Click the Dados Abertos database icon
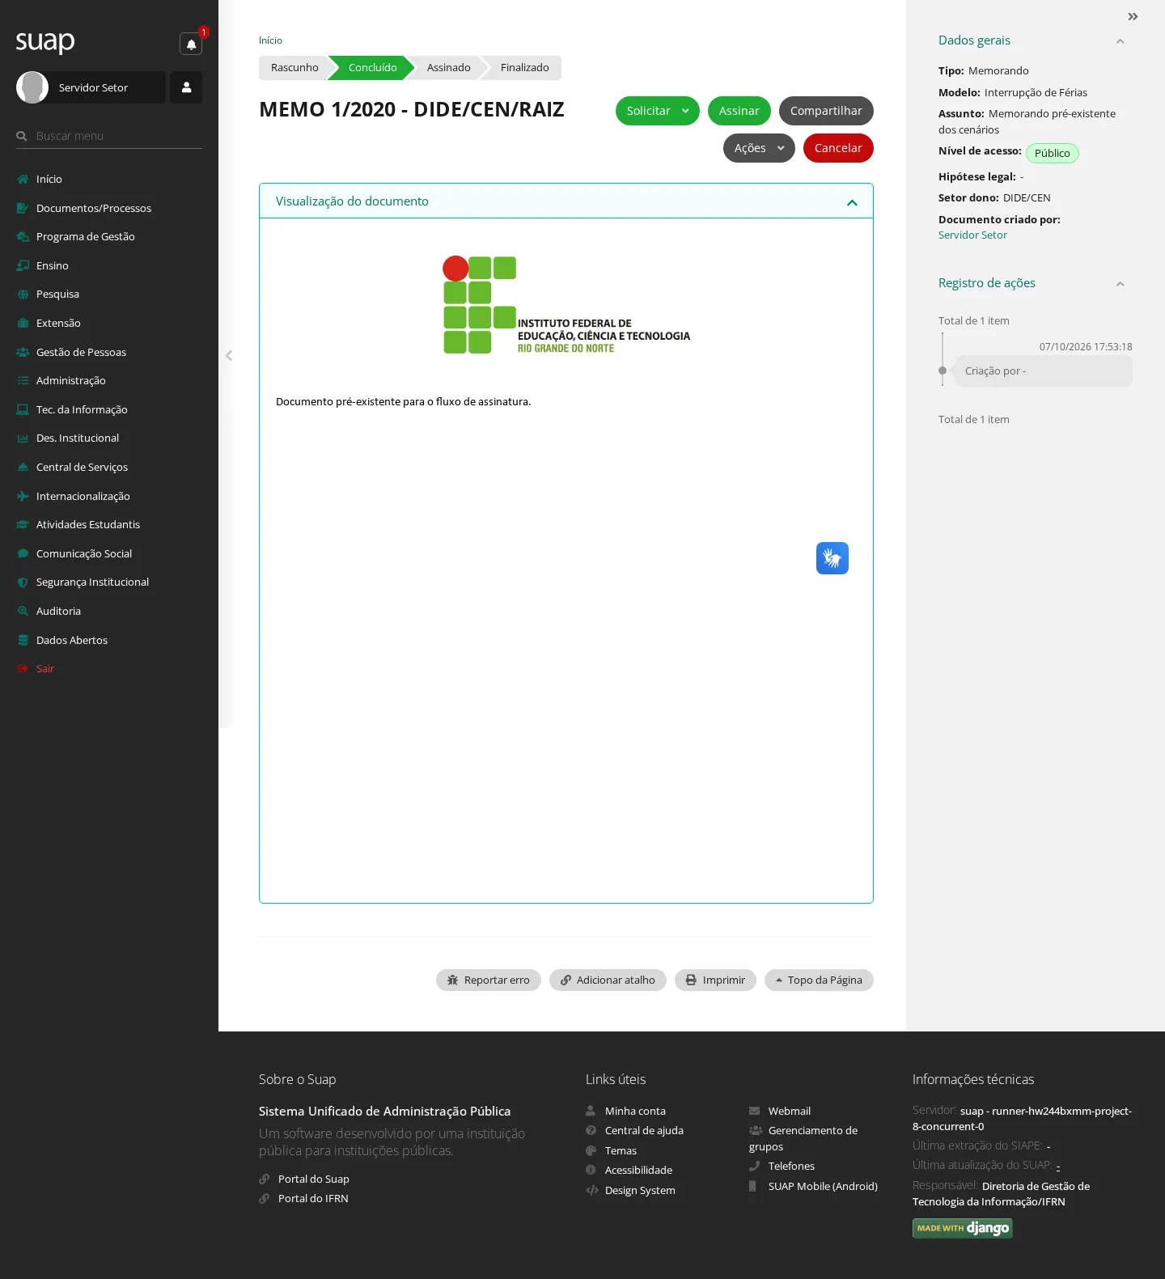Screen dimensions: 1165x1279 point(23,640)
